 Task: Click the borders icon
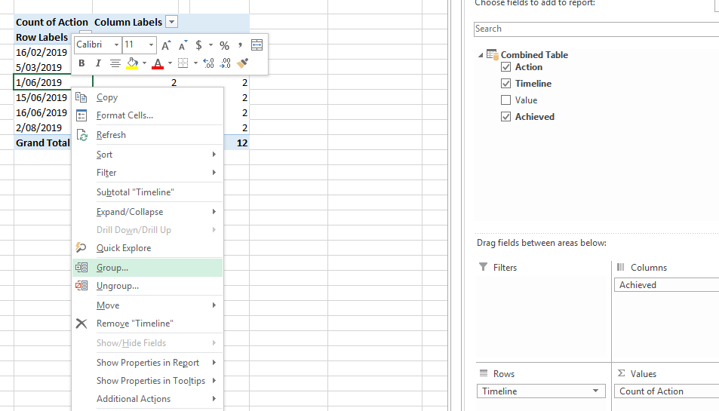coord(183,63)
